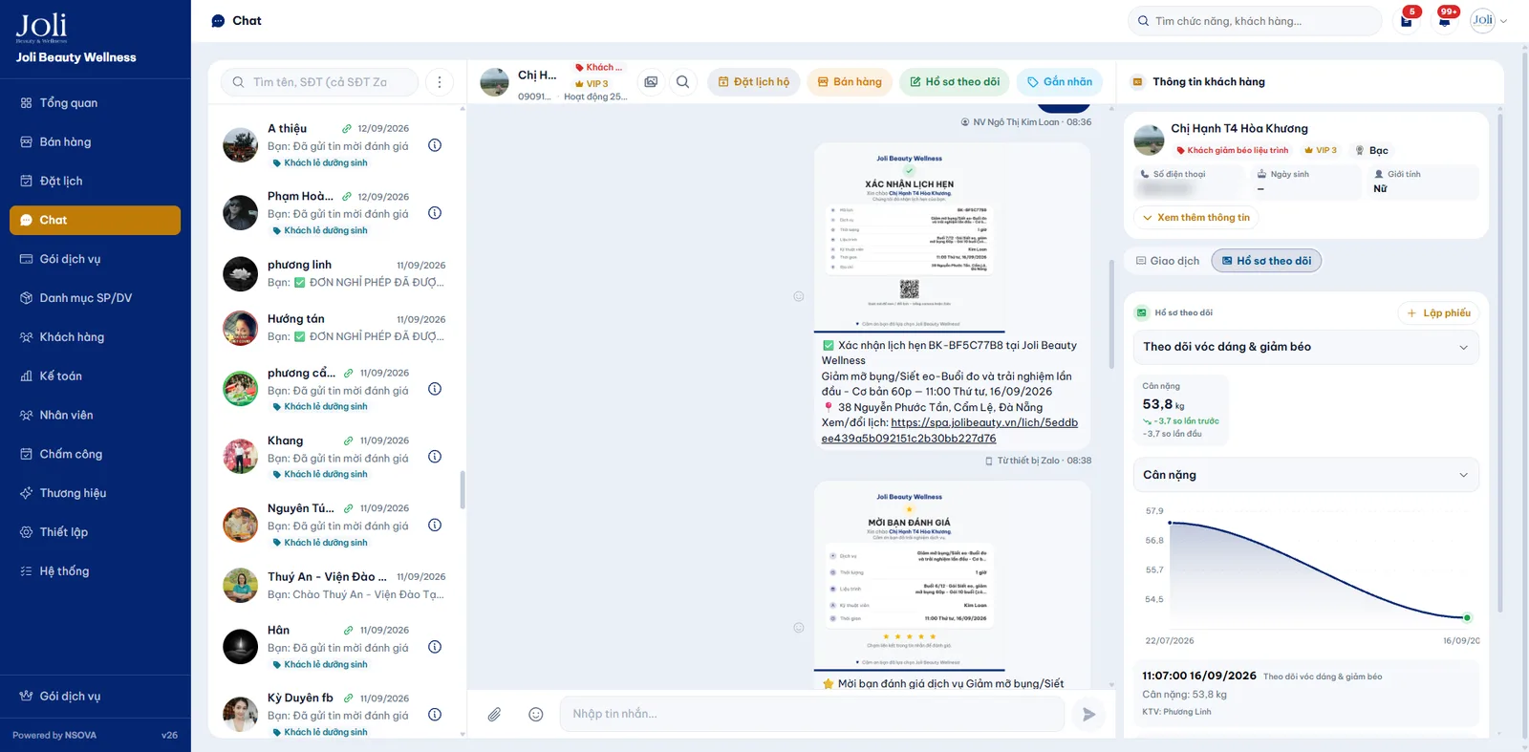Open the 'Mời bạn đánh giá' image thumbnail
This screenshot has height=752, width=1529.
pyautogui.click(x=909, y=575)
